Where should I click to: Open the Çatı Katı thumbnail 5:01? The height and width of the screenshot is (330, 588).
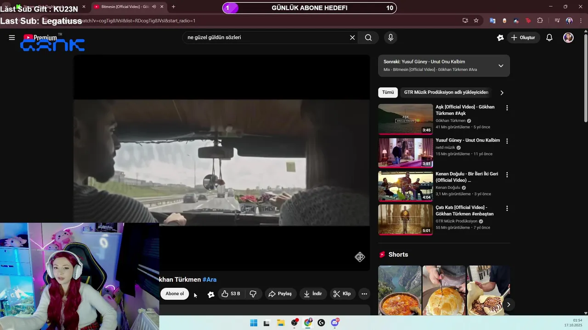[x=405, y=220]
